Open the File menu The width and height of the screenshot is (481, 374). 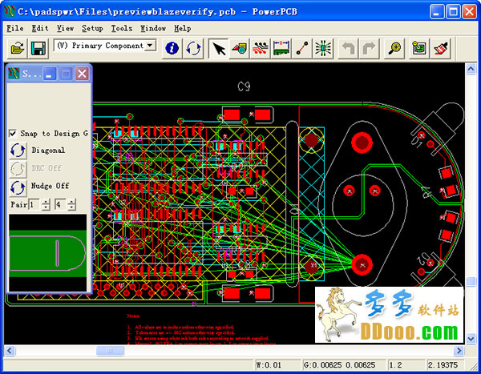coord(15,28)
